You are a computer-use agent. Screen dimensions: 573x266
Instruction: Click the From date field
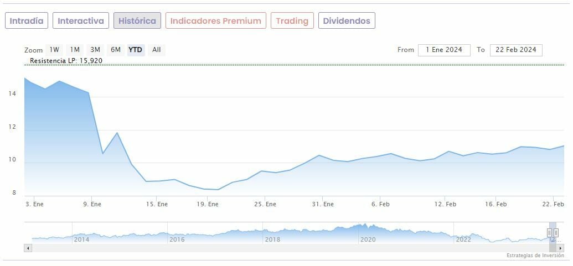coord(444,50)
